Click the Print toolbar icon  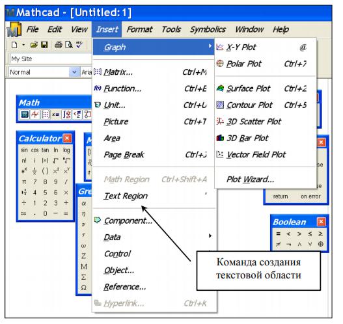pos(59,45)
